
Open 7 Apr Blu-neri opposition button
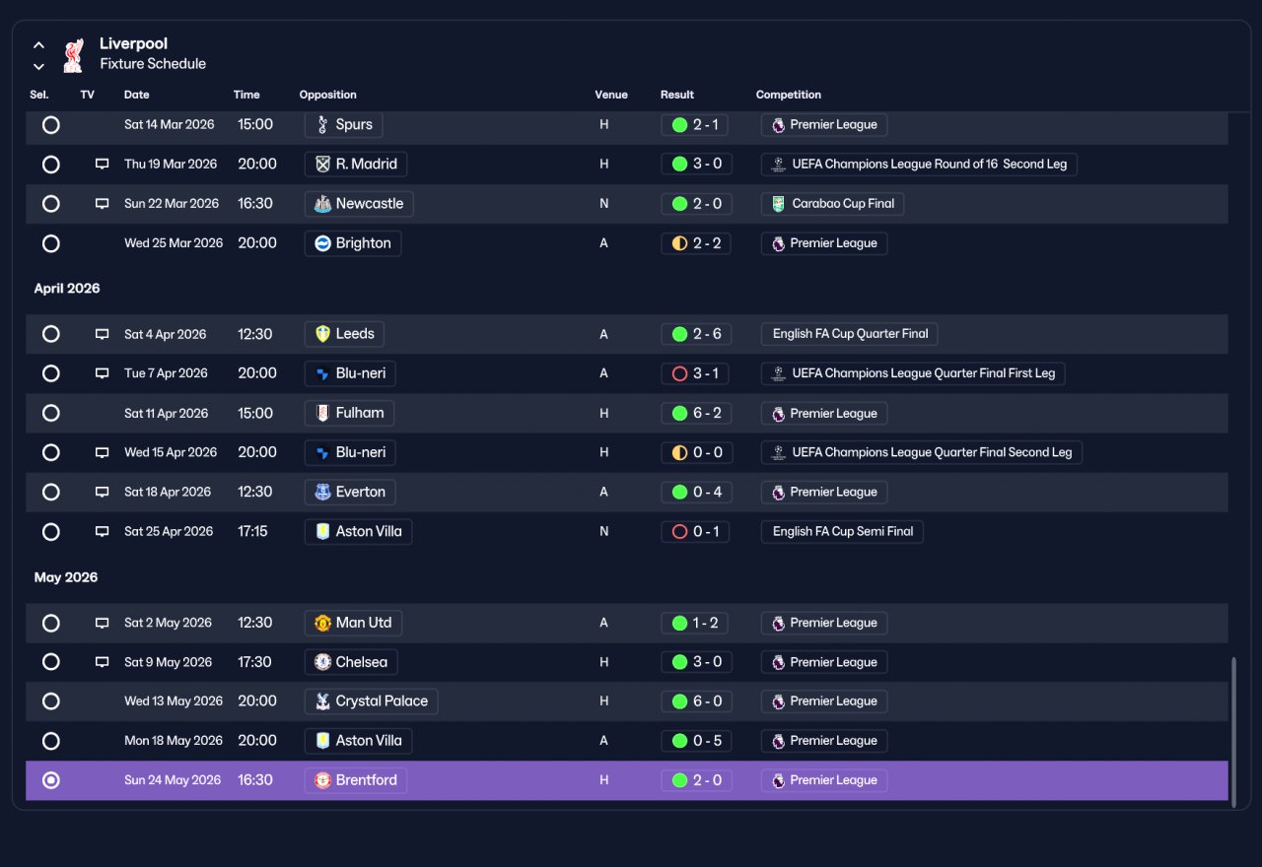351,373
